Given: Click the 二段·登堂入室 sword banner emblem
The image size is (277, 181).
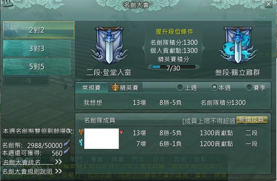Looking at the screenshot, I should [x=109, y=45].
